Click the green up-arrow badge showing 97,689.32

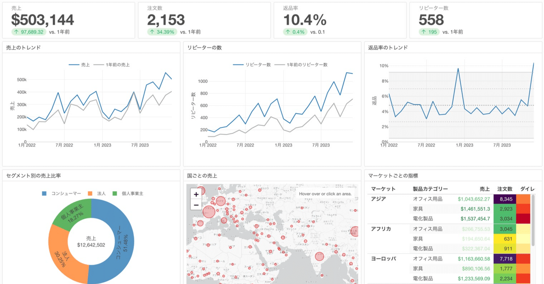(29, 32)
